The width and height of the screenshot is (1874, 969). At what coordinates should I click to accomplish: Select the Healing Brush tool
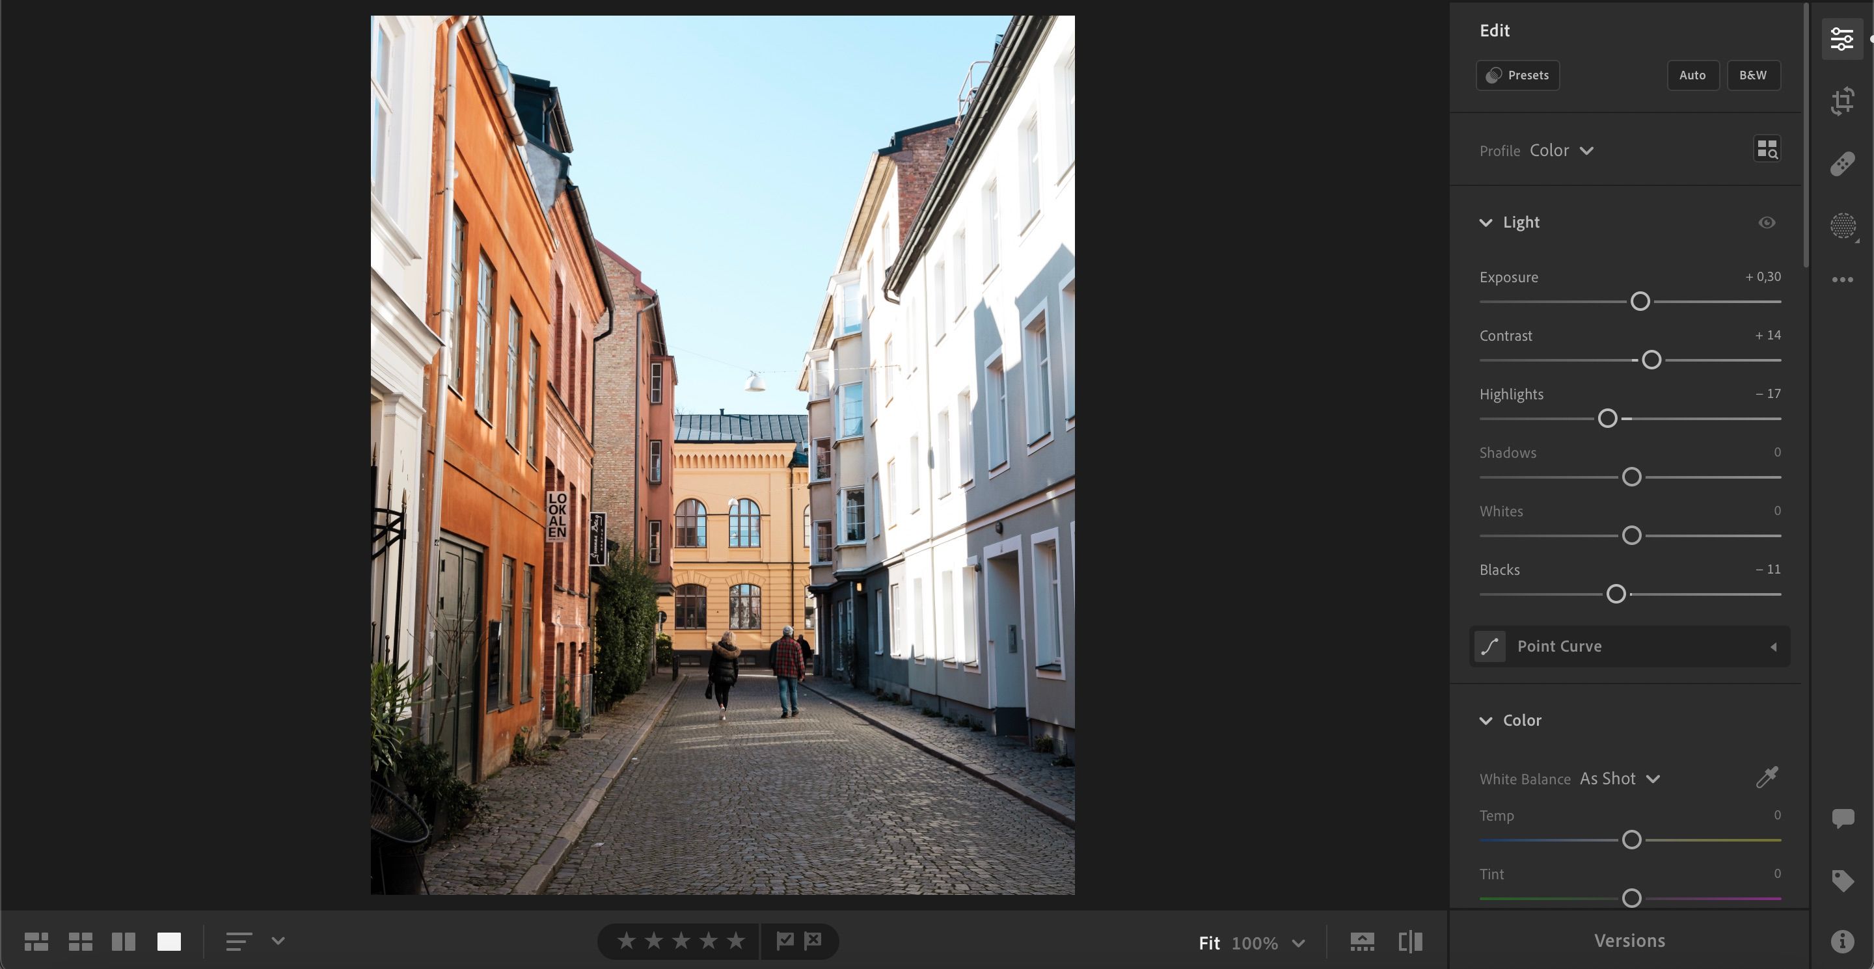pyautogui.click(x=1843, y=164)
